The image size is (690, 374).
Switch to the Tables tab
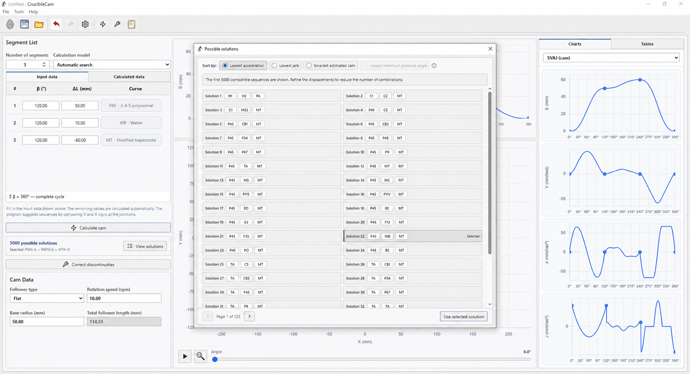point(647,44)
